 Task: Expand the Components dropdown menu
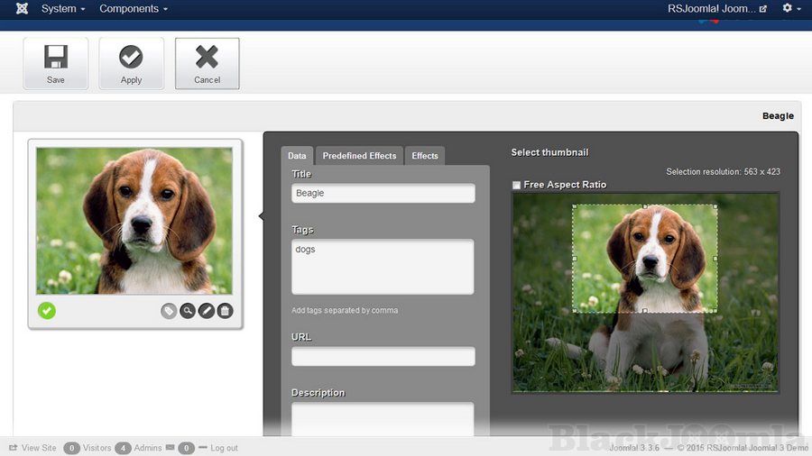coord(134,9)
